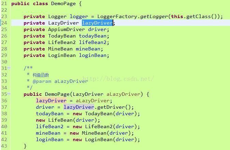Screen dimensions: 230x150
Task: Click the public keyword on line 35
Action: click(32, 94)
